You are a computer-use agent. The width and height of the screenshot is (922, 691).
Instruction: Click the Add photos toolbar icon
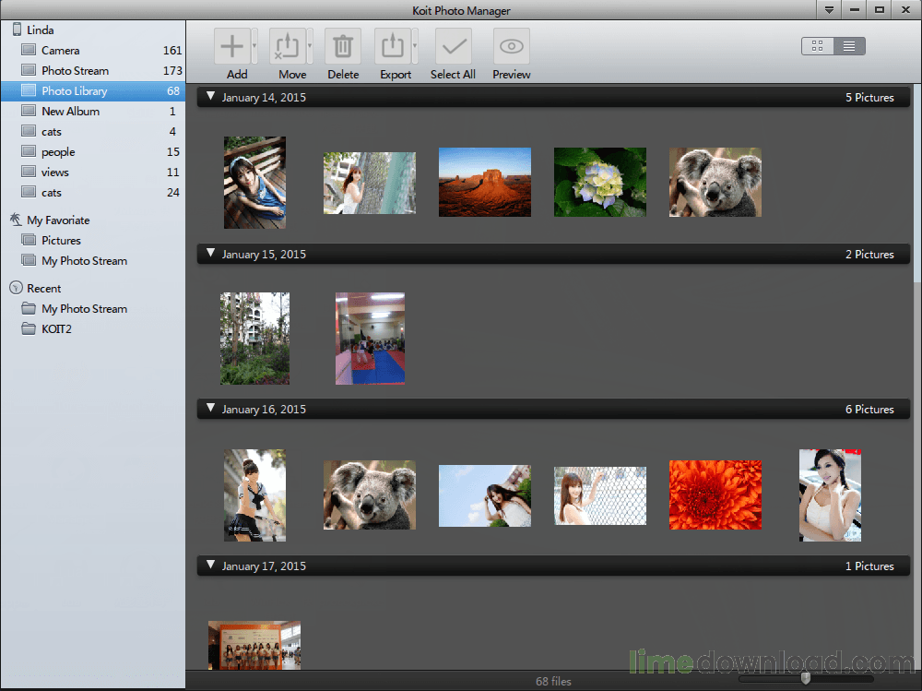point(232,46)
